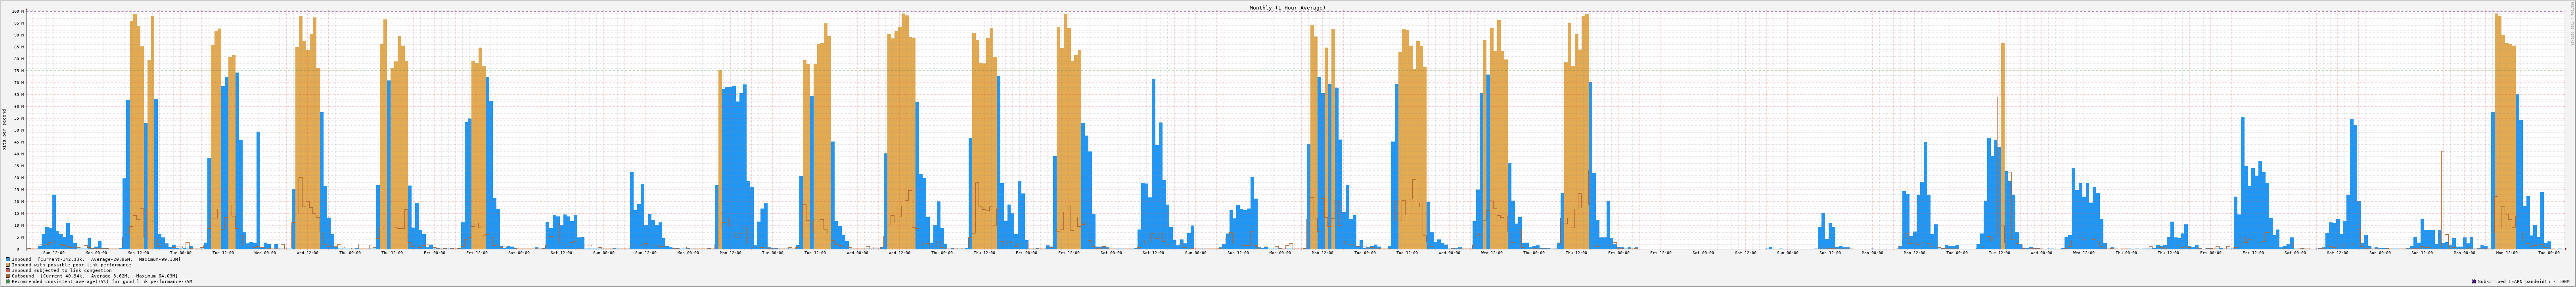Click the brown Outbound legend swatch
Screen dimensions: 2576x287
point(7,276)
